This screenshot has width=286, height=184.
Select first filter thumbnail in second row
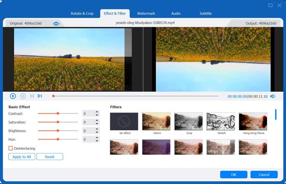124,147
